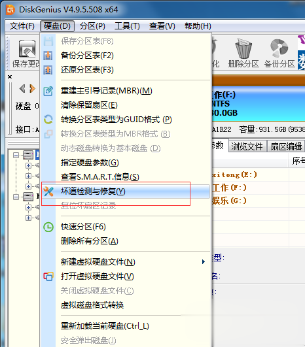The image size is (305, 347).
Task: Expand second partition under second disk
Action: click(x=28, y=218)
